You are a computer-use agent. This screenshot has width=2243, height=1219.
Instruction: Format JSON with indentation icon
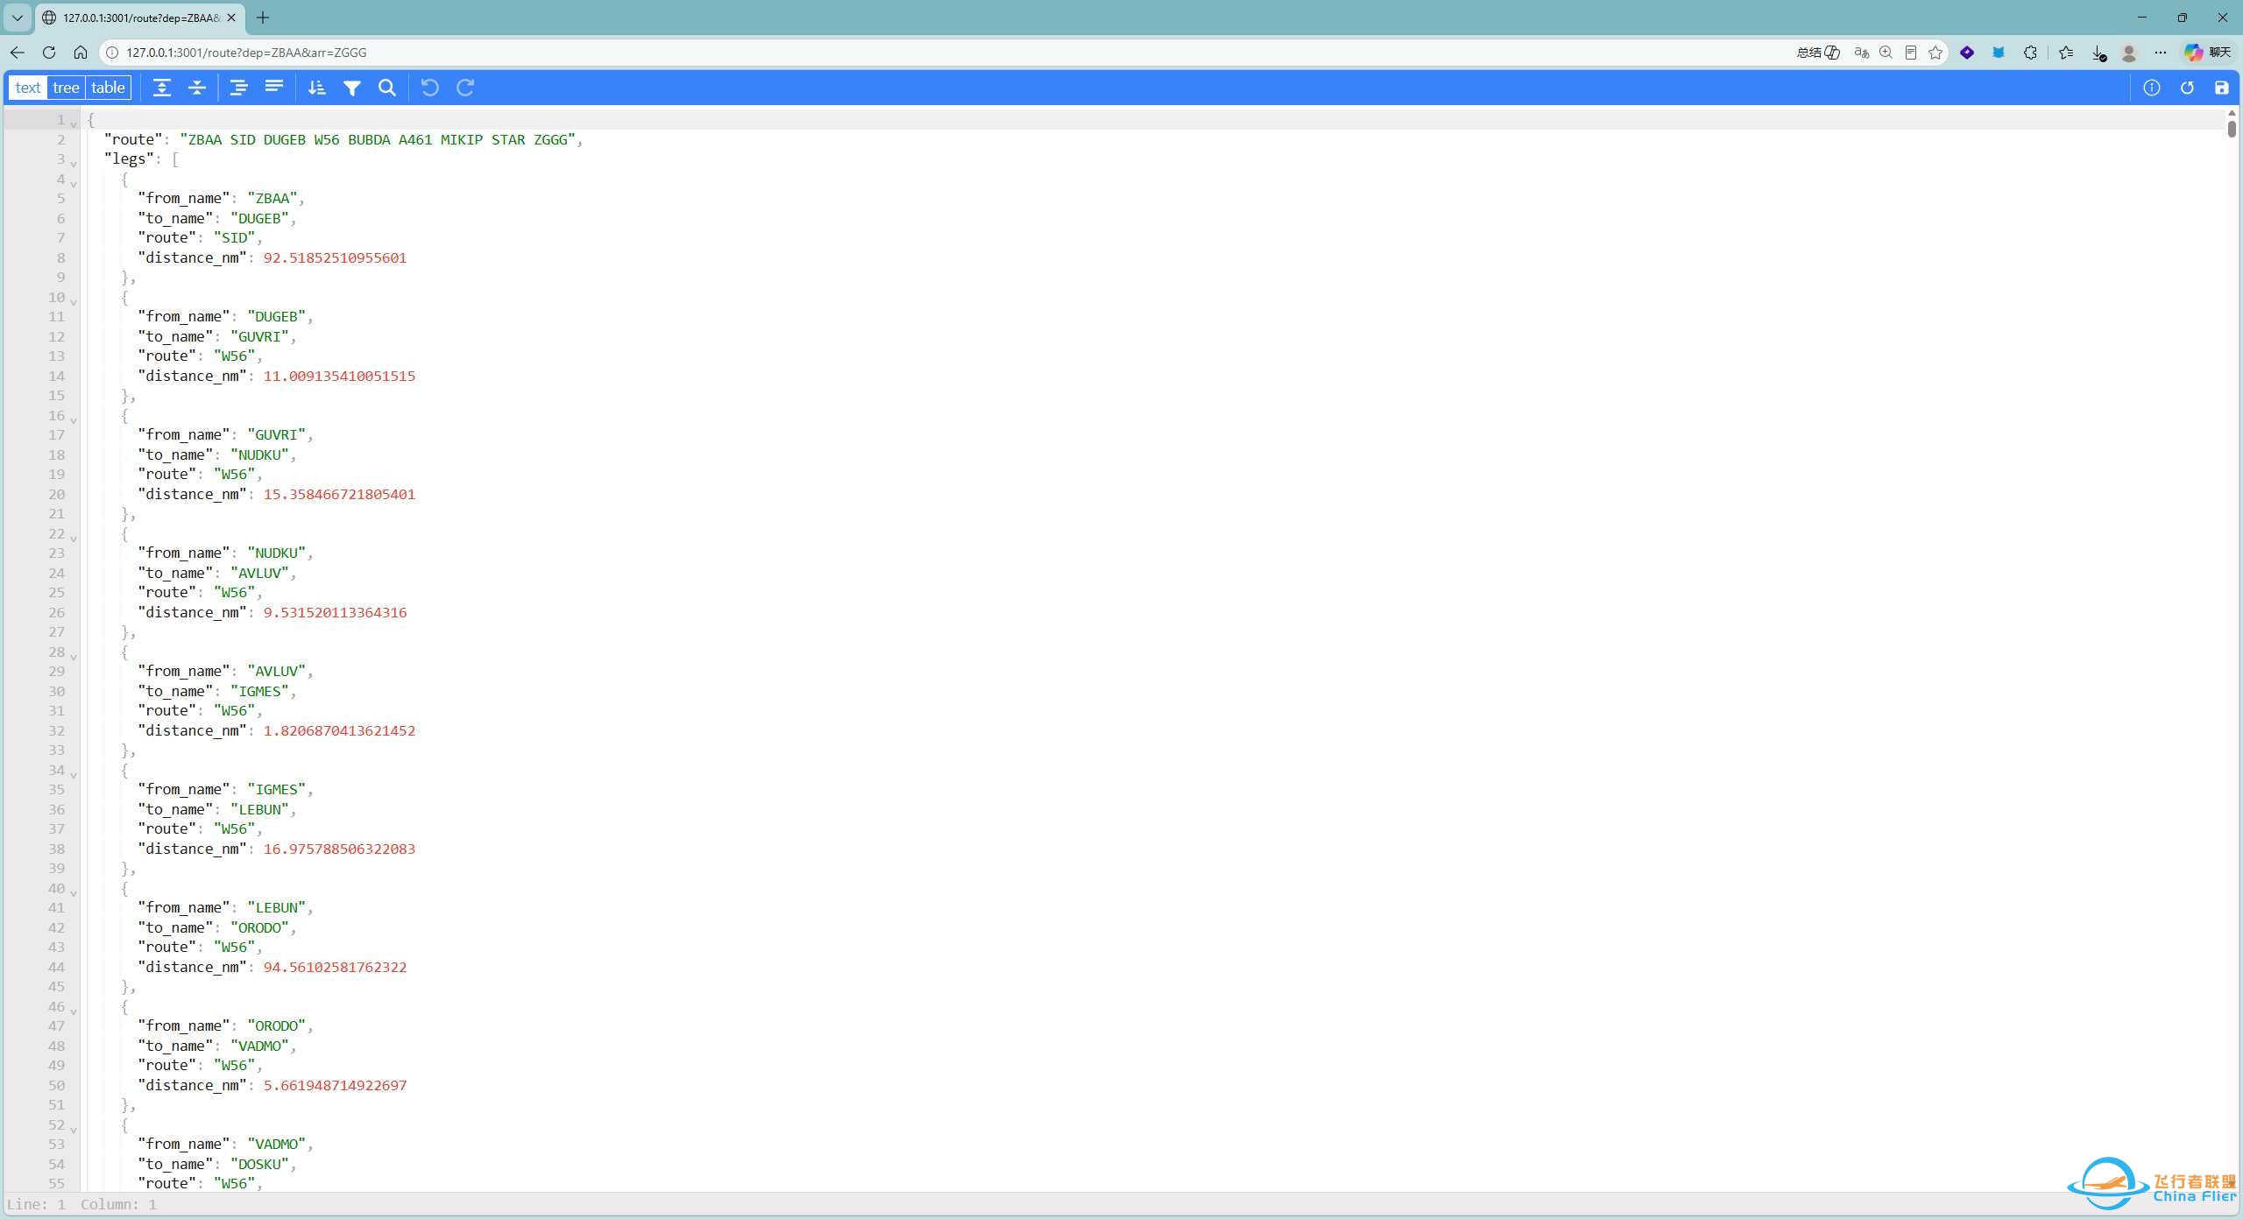tap(238, 88)
